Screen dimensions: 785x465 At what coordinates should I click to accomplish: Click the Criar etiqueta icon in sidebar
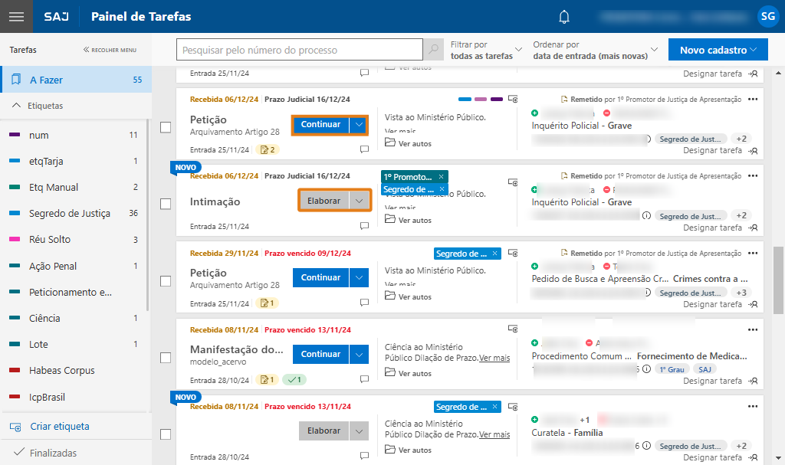click(15, 427)
